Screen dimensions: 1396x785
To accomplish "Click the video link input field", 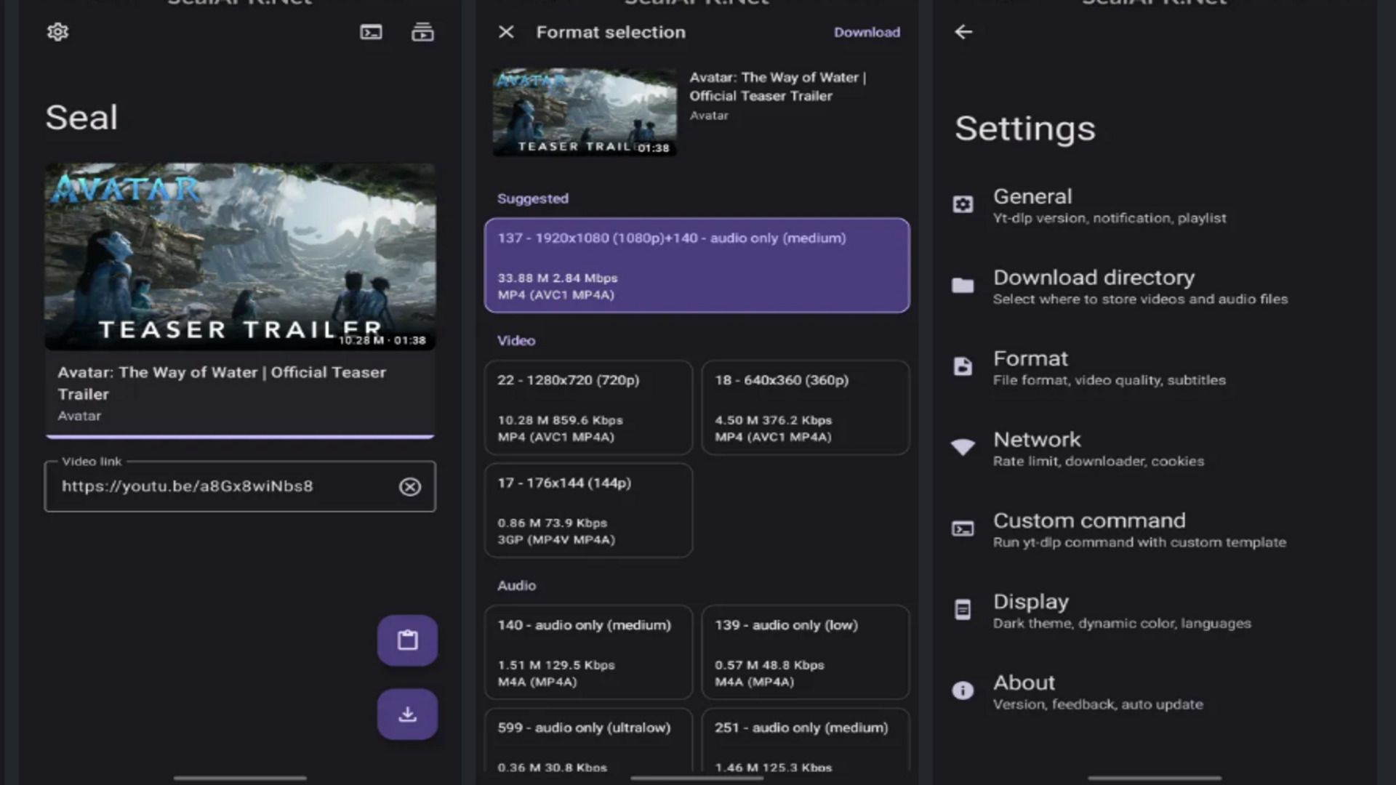I will [218, 487].
